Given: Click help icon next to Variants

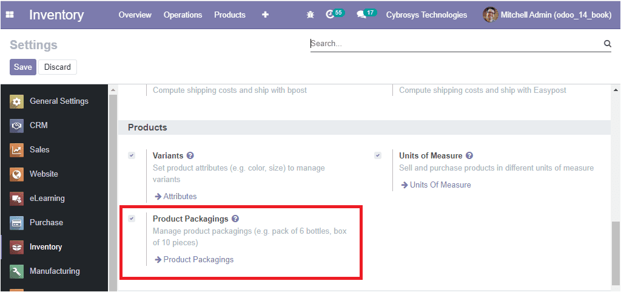Looking at the screenshot, I should coord(190,155).
